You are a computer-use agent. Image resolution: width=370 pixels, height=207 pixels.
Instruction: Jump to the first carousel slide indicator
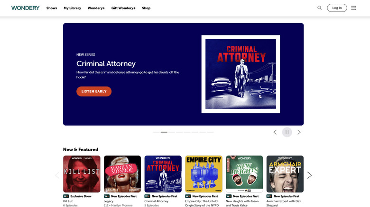tap(156, 132)
